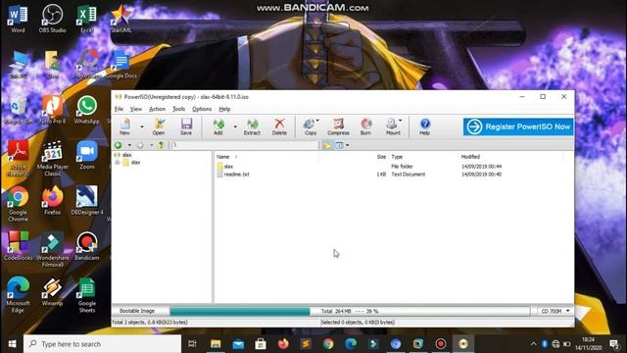The height and width of the screenshot is (353, 627).
Task: Open the Back history dropdown arrow
Action: click(x=129, y=145)
